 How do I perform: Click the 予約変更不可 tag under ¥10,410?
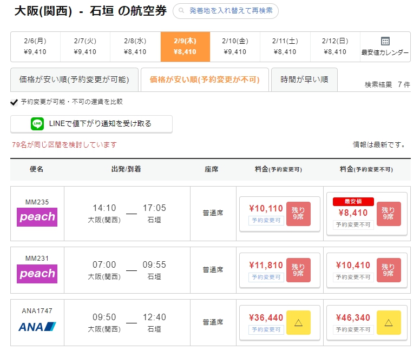(353, 277)
